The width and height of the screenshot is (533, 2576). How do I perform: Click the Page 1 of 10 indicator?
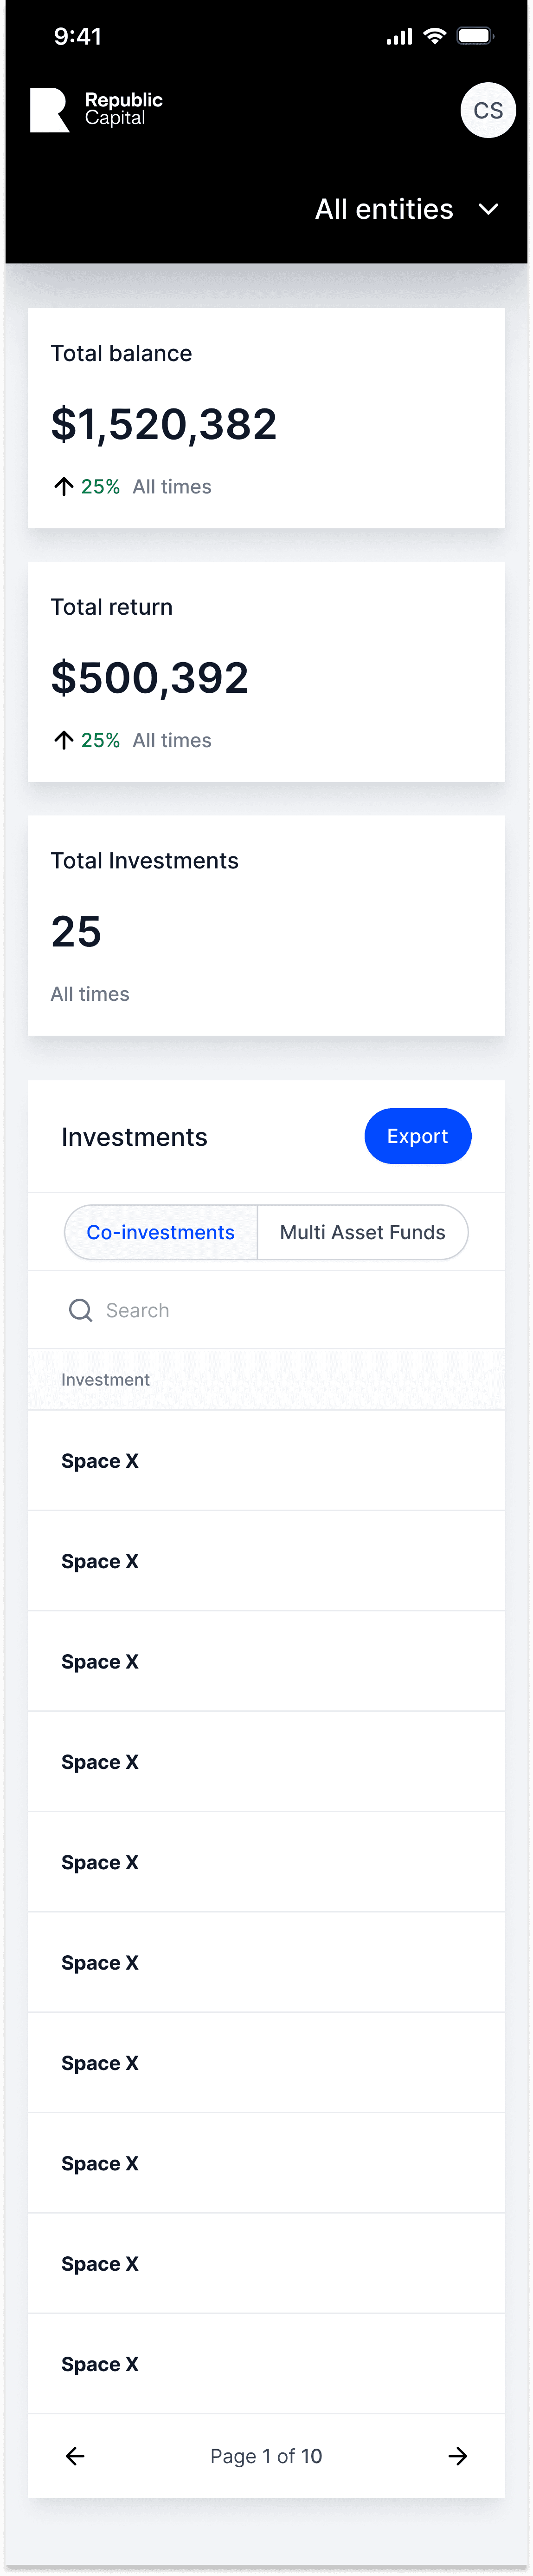tap(266, 2456)
